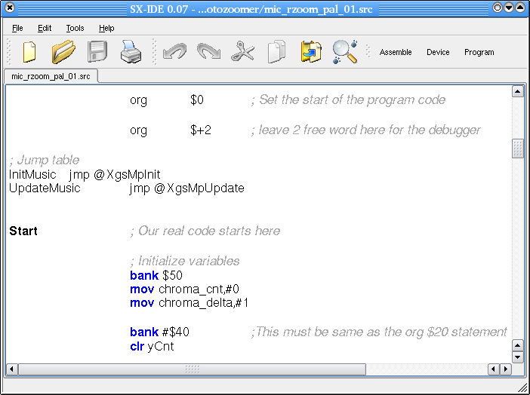Click '; Our real code starts here' comment

point(205,231)
